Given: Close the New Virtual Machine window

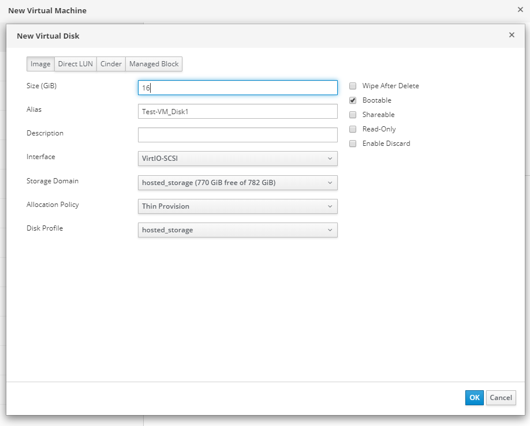Looking at the screenshot, I should click(x=520, y=10).
